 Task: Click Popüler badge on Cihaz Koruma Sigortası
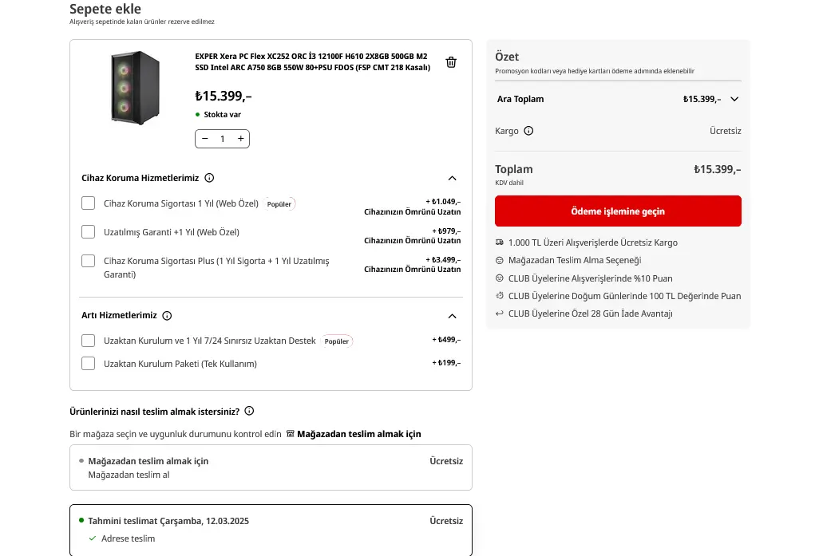[279, 204]
